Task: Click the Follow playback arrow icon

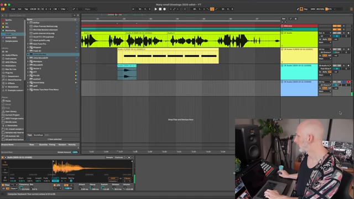Action: pyautogui.click(x=134, y=9)
